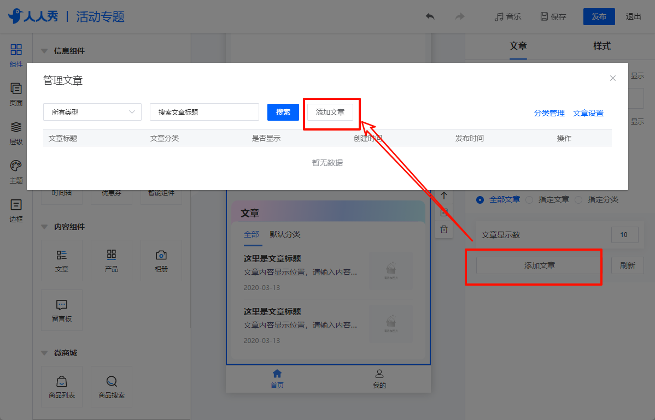Focus the 搜索文章标题 search field

pyautogui.click(x=204, y=112)
